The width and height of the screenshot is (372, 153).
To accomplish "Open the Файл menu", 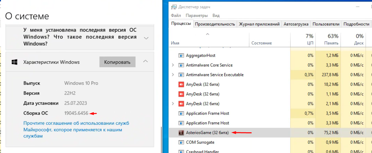I will click(176, 16).
